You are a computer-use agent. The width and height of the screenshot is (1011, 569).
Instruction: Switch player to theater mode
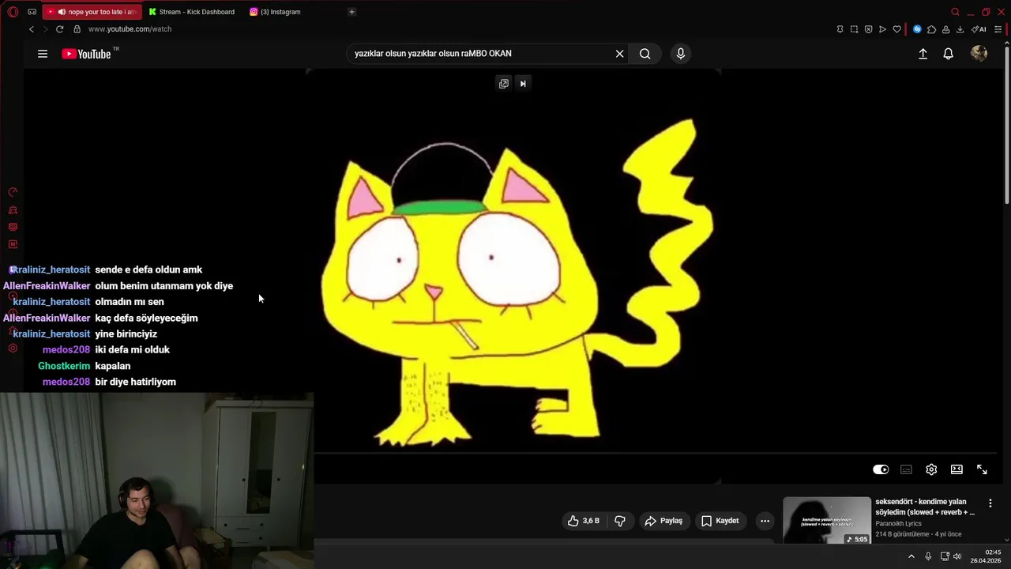957,469
